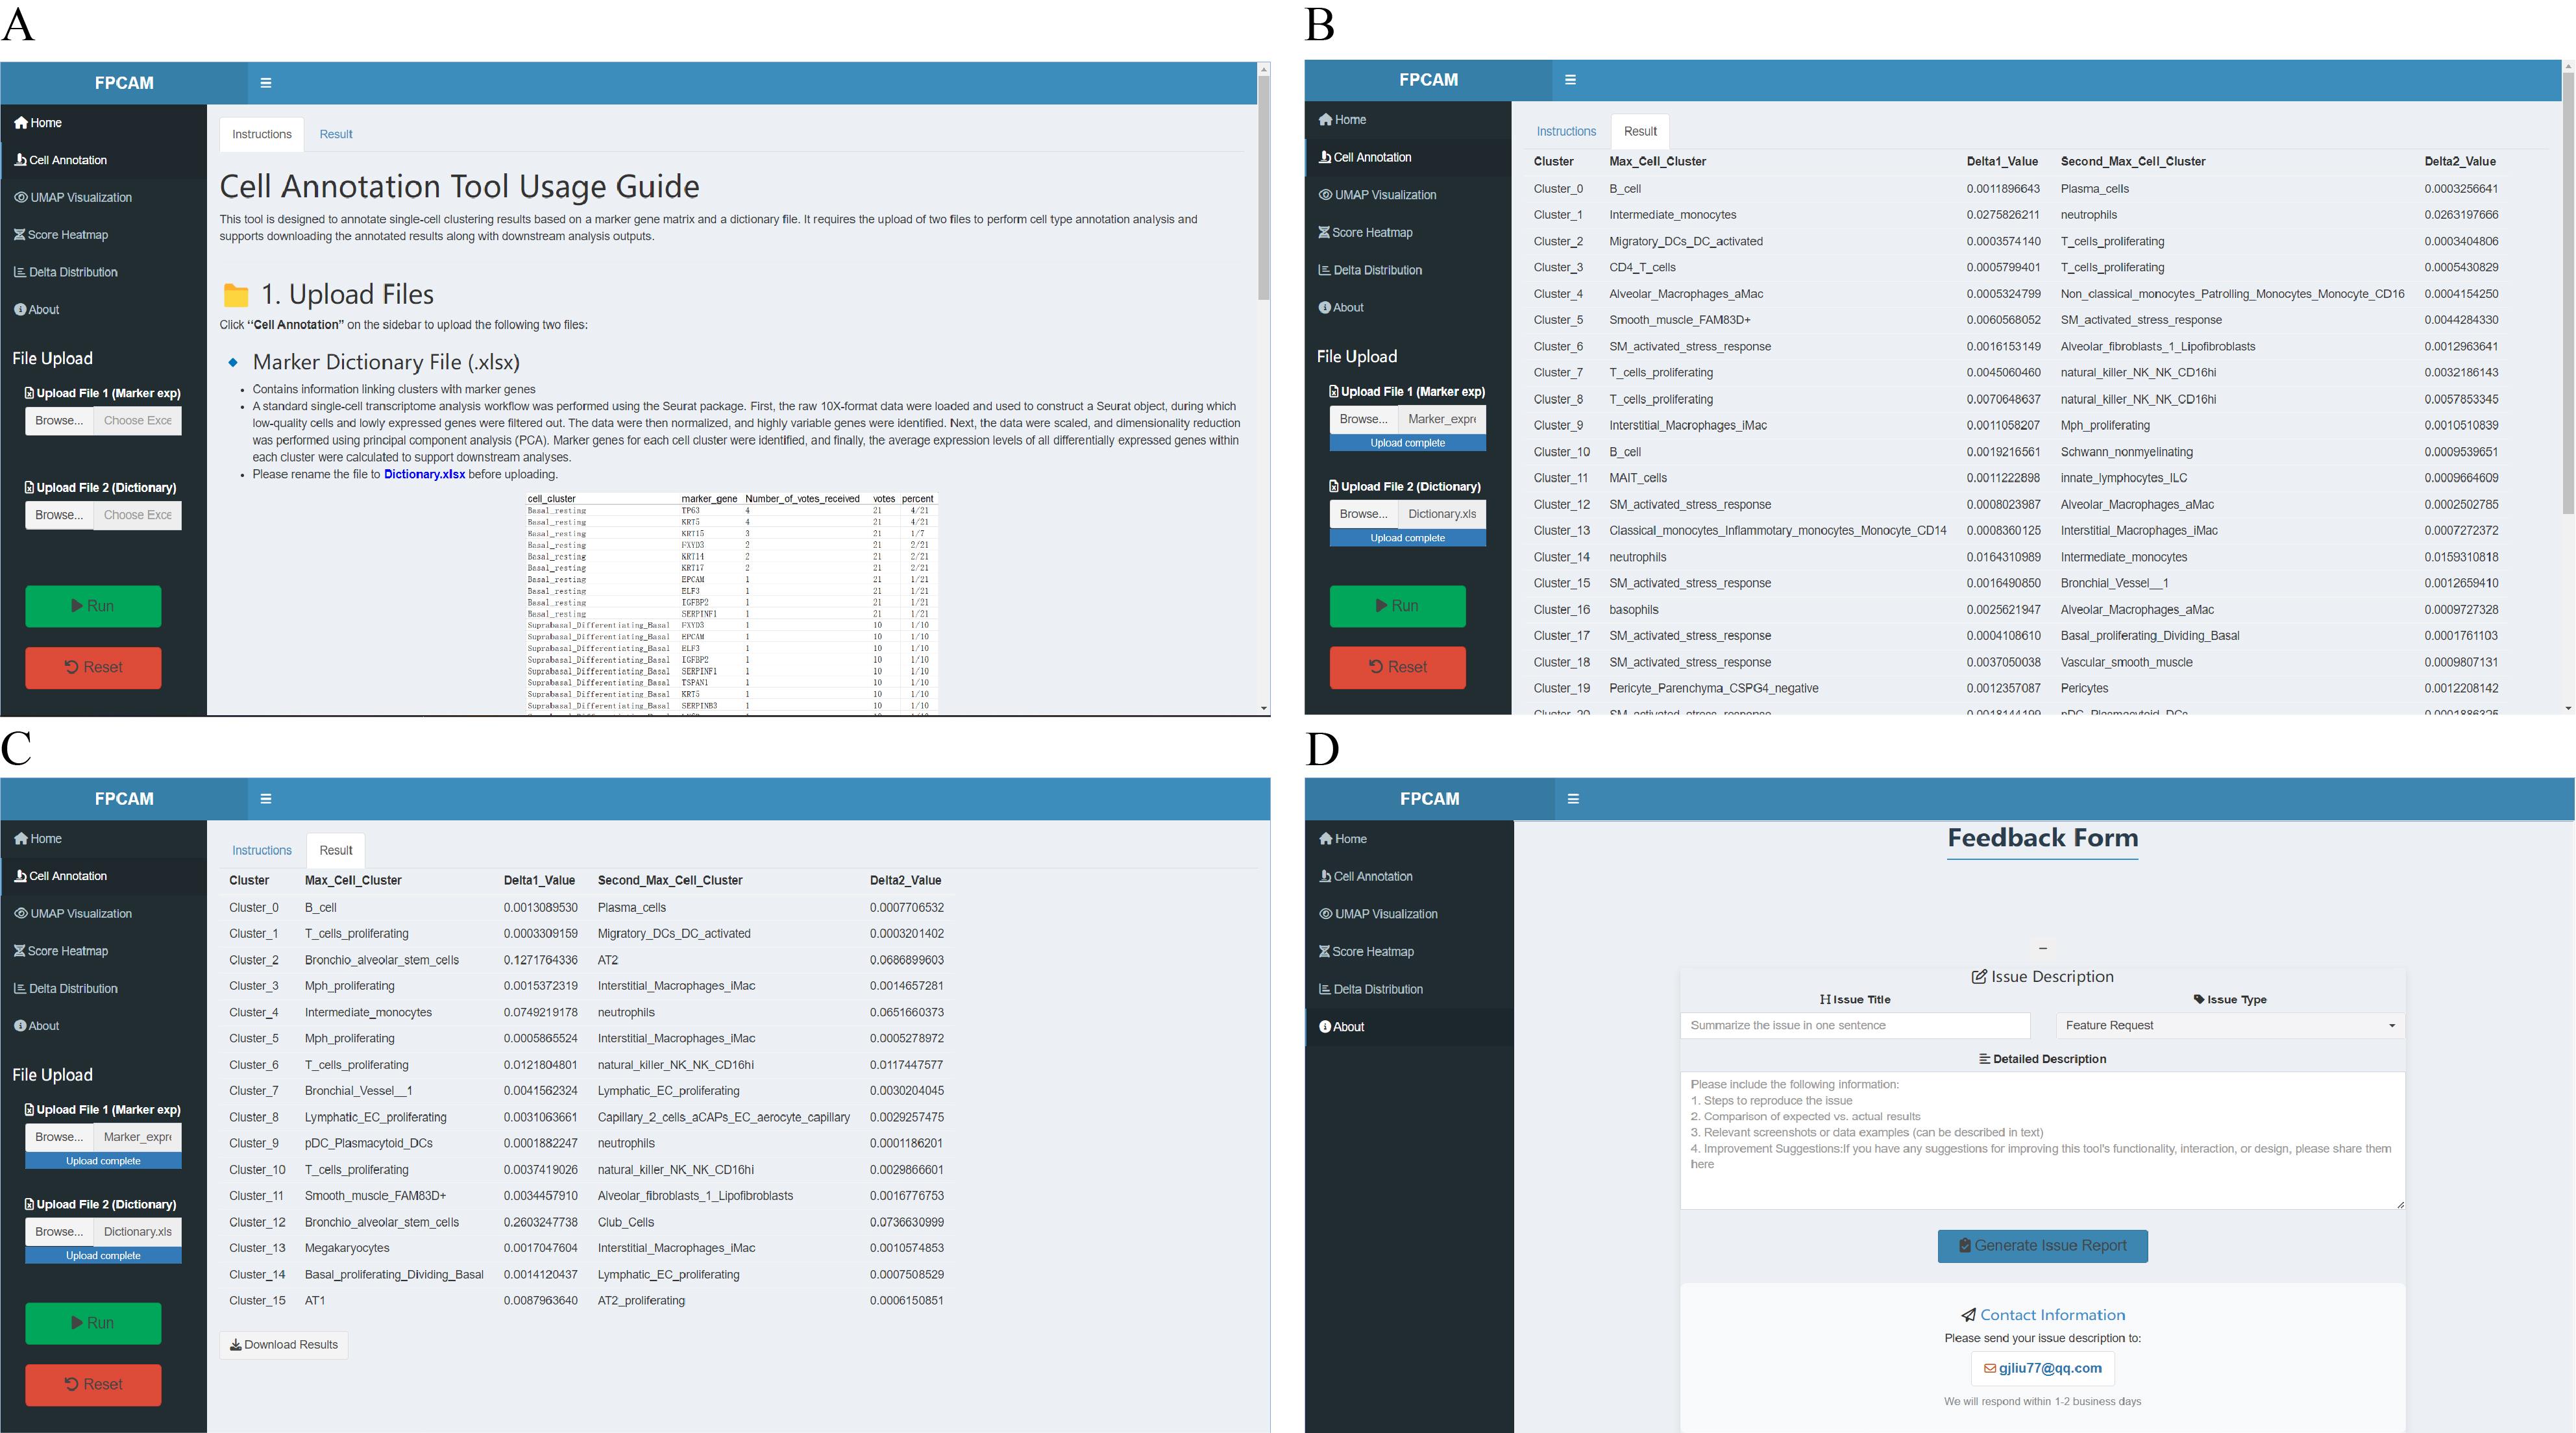This screenshot has width=2576, height=1433.
Task: Open the Issue Type dropdown in panel D
Action: (2230, 1026)
